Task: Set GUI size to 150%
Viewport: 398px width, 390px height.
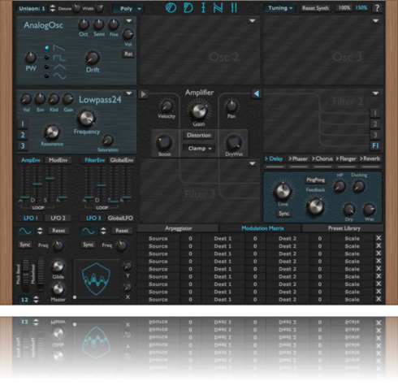Action: coord(361,8)
